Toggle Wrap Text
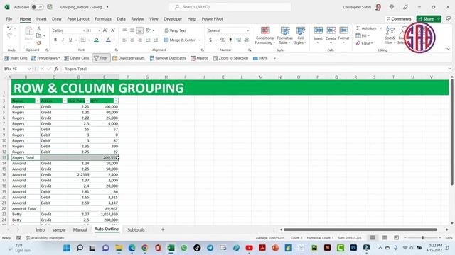The image size is (455, 255). 175,30
